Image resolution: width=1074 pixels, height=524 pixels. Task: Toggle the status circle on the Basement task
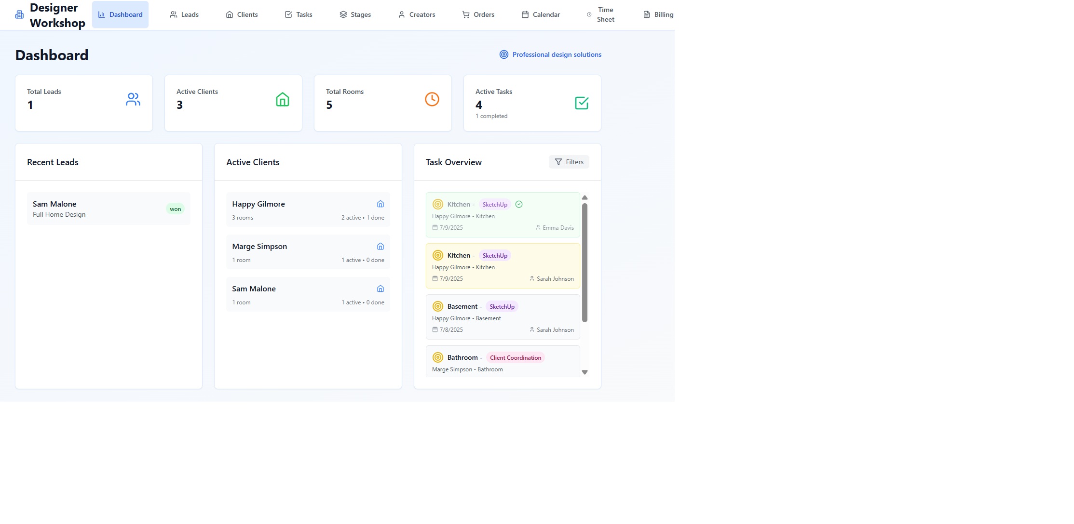point(437,306)
